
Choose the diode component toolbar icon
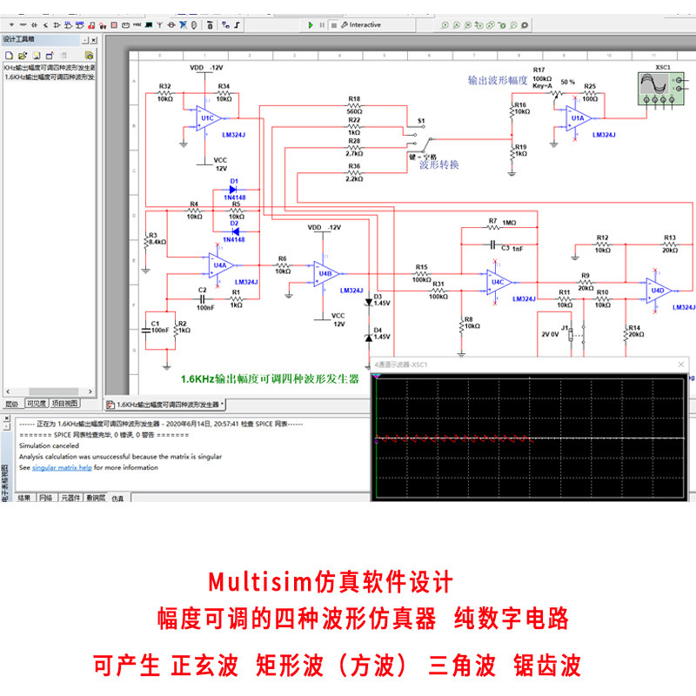(34, 25)
